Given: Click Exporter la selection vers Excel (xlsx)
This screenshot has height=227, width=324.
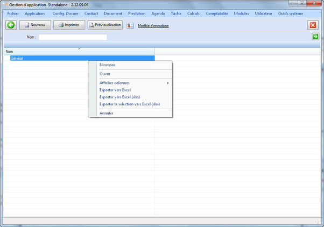Looking at the screenshot, I should click(130, 104).
